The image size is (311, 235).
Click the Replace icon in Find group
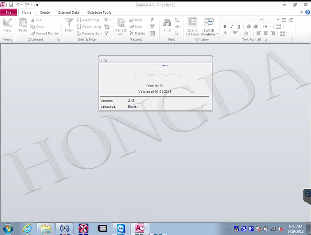pyautogui.click(x=177, y=20)
